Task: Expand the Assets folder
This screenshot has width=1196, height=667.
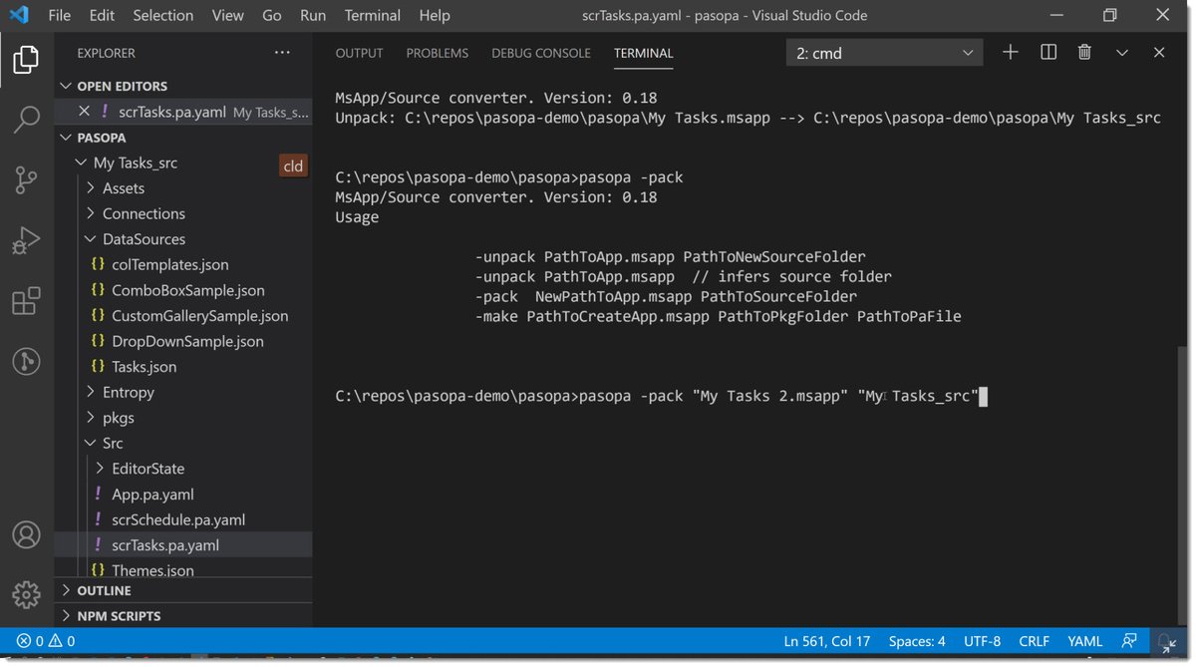Action: pyautogui.click(x=91, y=188)
